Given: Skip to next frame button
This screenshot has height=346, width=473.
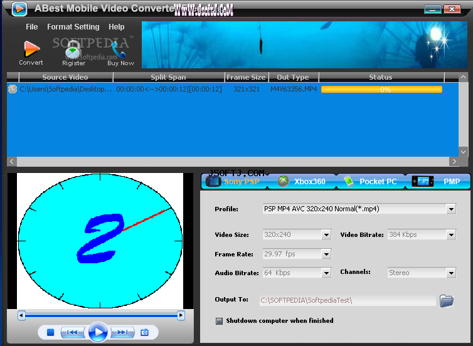Looking at the screenshot, I should tap(122, 332).
